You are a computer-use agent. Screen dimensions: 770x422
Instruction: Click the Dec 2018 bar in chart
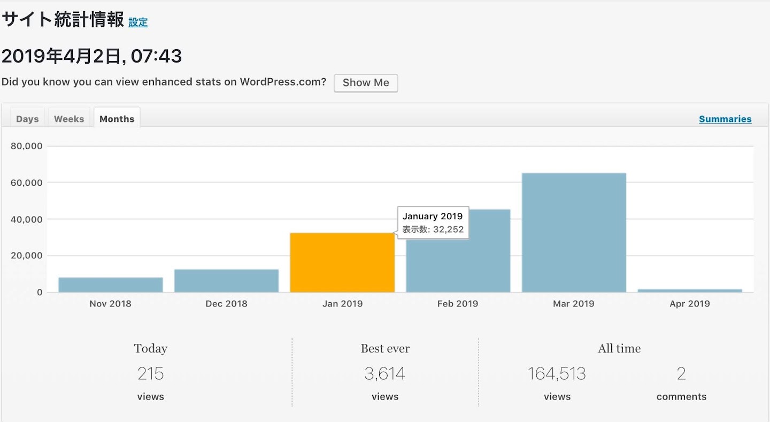click(x=227, y=281)
